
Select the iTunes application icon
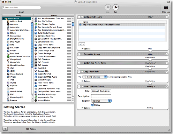point(8,83)
